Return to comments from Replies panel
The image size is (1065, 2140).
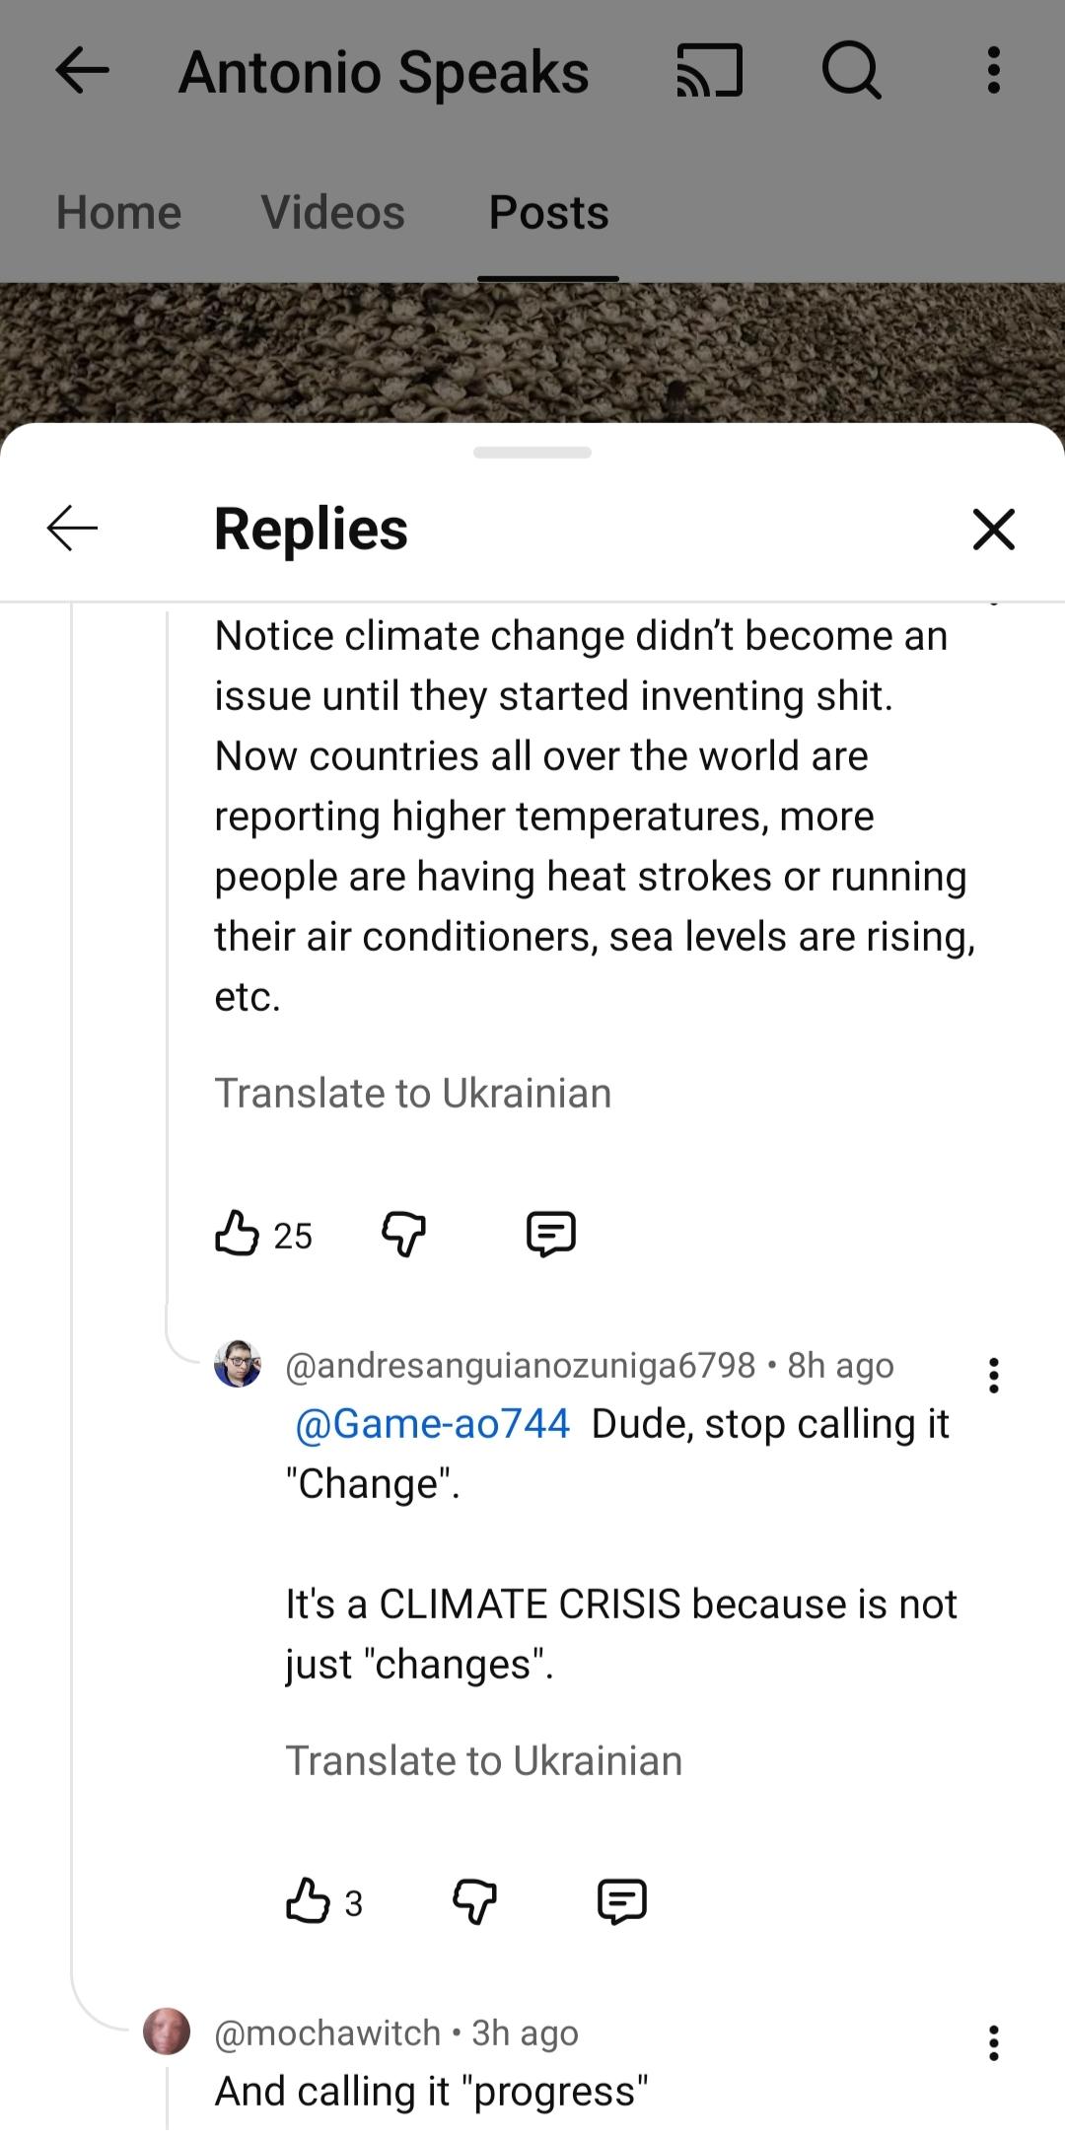coord(73,529)
